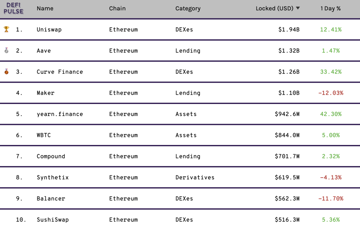Open the Uniswap project link
Image resolution: width=360 pixels, height=227 pixels.
(49, 30)
